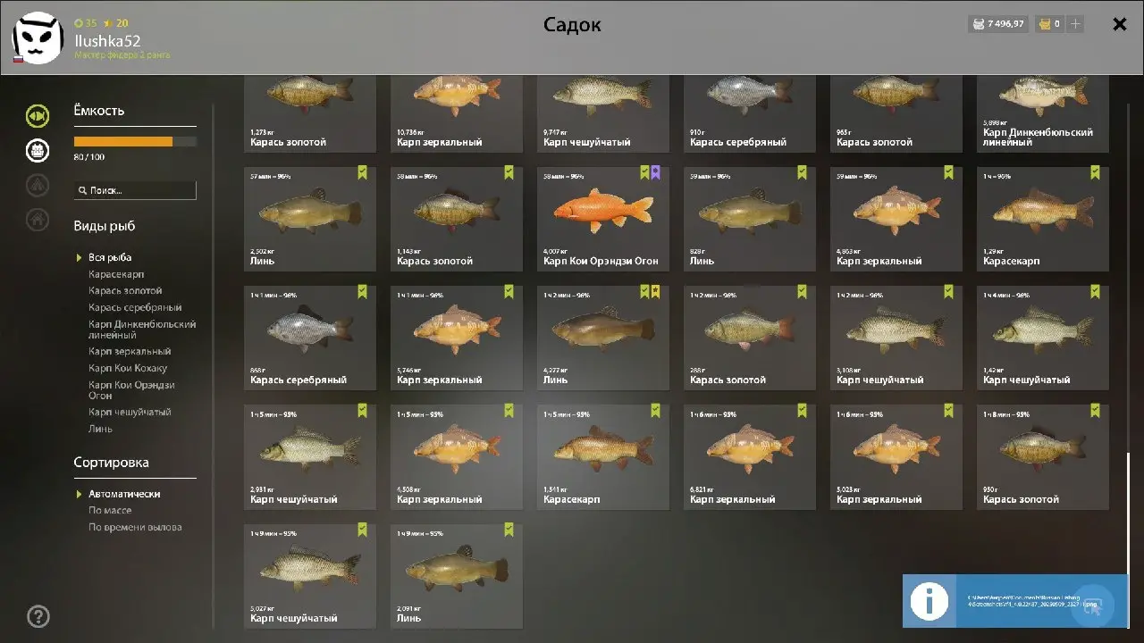Filter fish by Карп Кои Кохаку
This screenshot has width=1144, height=643.
(128, 369)
